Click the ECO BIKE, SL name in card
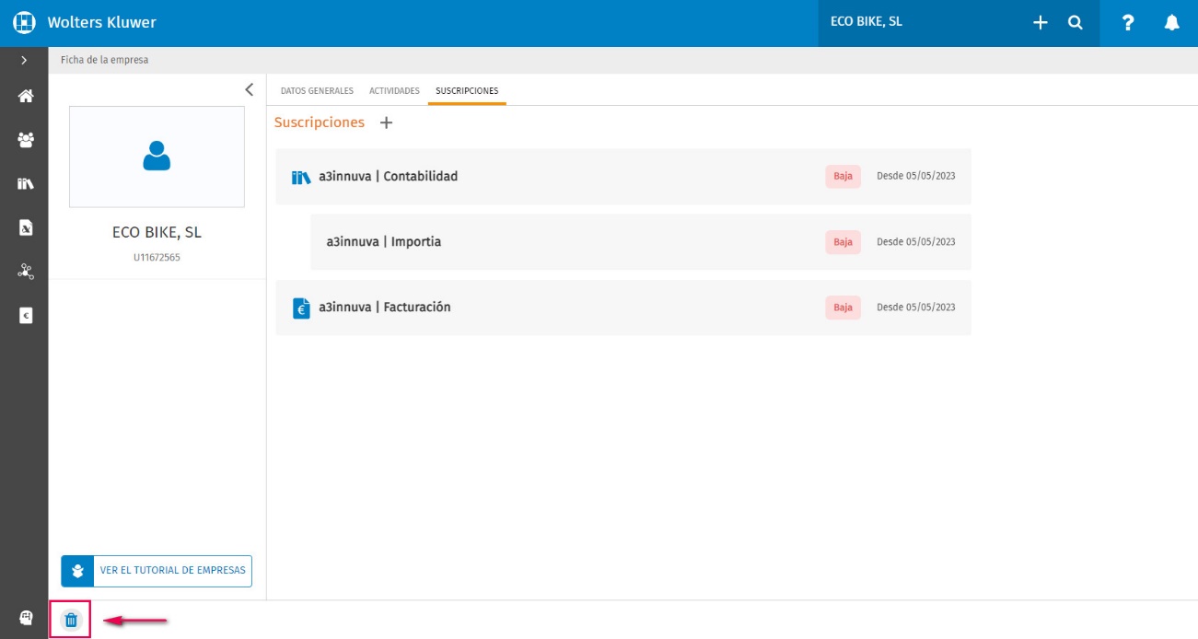1198x639 pixels. pos(157,233)
